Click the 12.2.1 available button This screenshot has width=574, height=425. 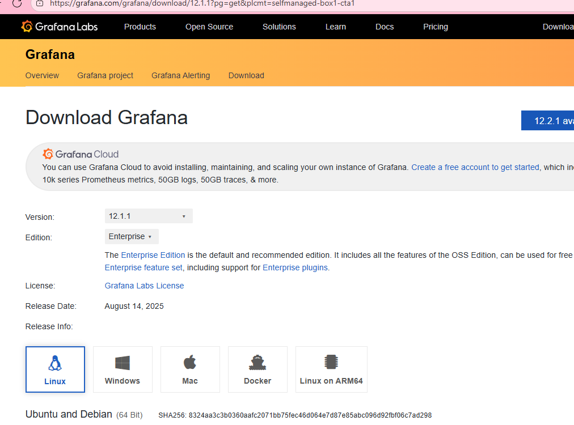548,120
